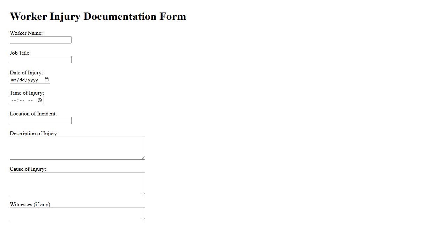Viewport: 446px width, 226px height.
Task: Open the time picker clock icon
Action: click(40, 100)
